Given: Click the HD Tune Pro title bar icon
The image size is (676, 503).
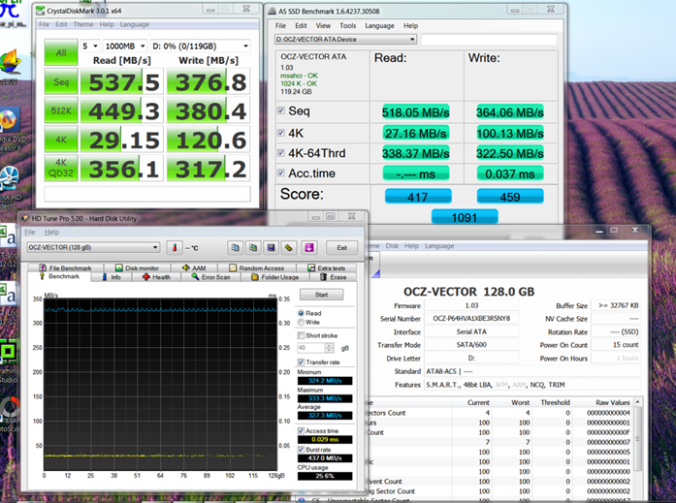Looking at the screenshot, I should [25, 218].
